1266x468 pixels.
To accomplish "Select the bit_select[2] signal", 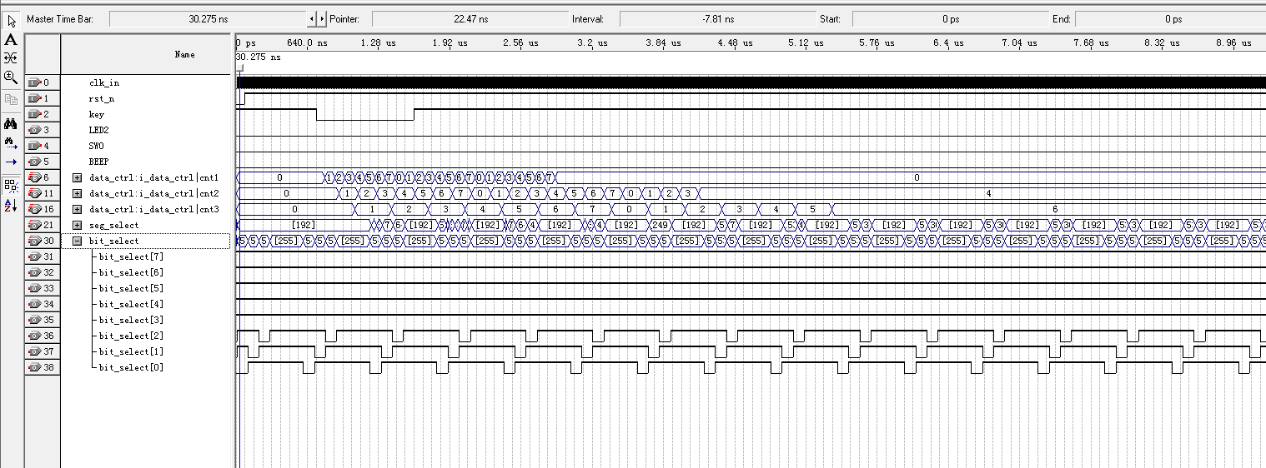I will point(131,336).
